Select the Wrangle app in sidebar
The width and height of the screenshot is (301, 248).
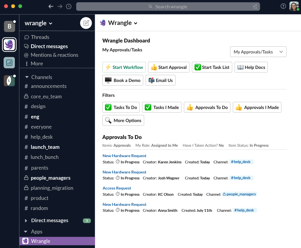(x=57, y=241)
